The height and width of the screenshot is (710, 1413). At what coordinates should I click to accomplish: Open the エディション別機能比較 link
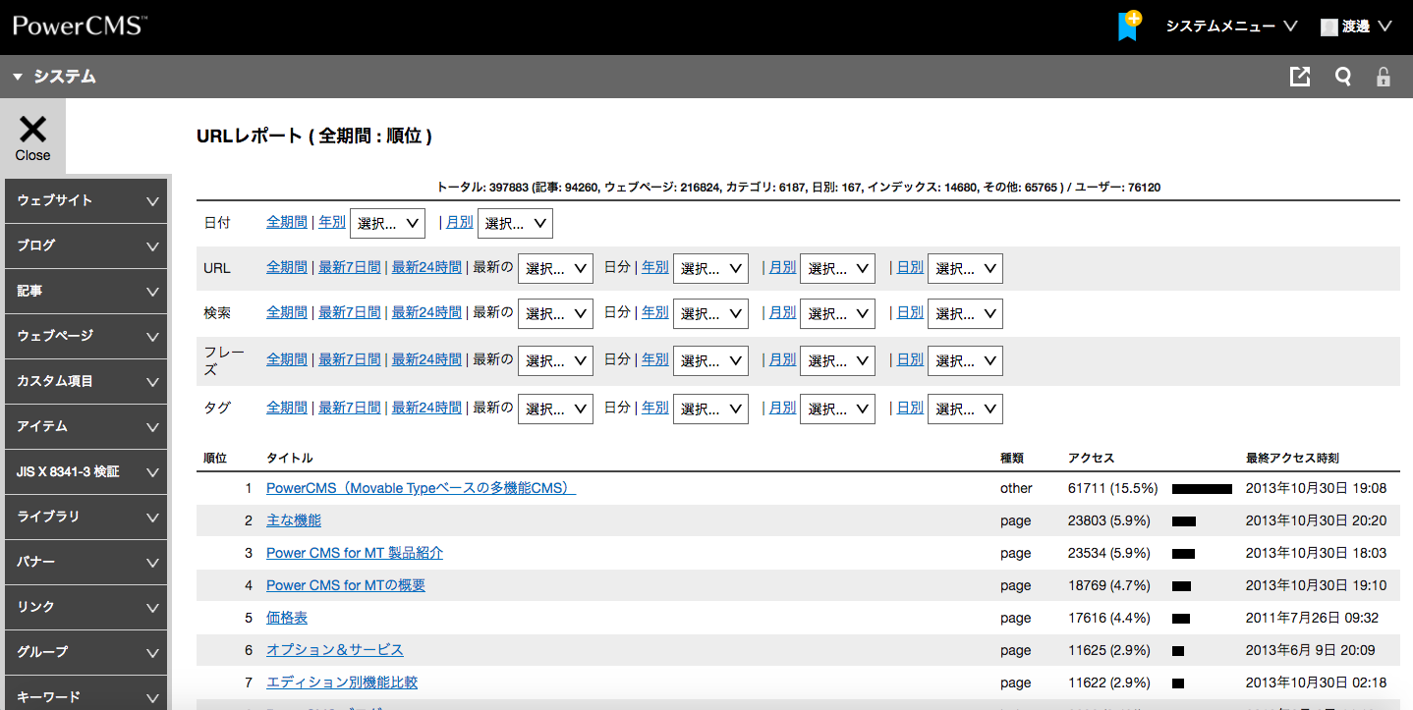(342, 682)
